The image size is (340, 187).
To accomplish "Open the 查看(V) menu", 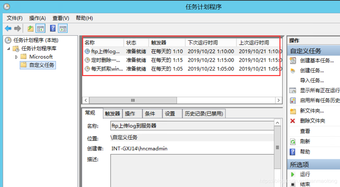I will [x=61, y=18].
